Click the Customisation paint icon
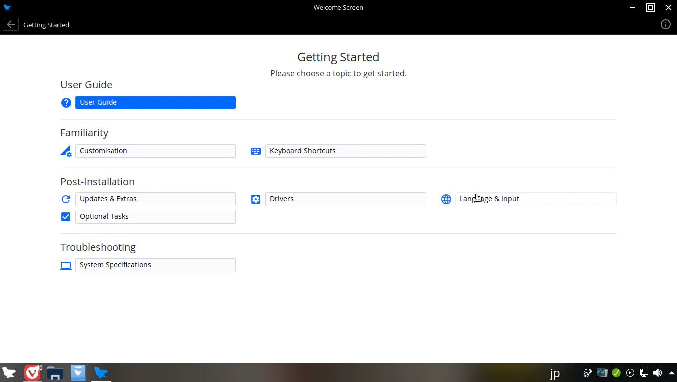The height and width of the screenshot is (382, 677). [x=66, y=151]
